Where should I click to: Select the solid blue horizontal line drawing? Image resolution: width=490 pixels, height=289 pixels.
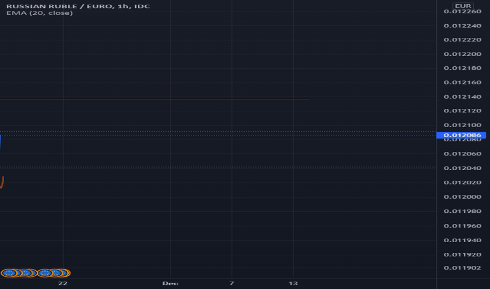[x=155, y=99]
